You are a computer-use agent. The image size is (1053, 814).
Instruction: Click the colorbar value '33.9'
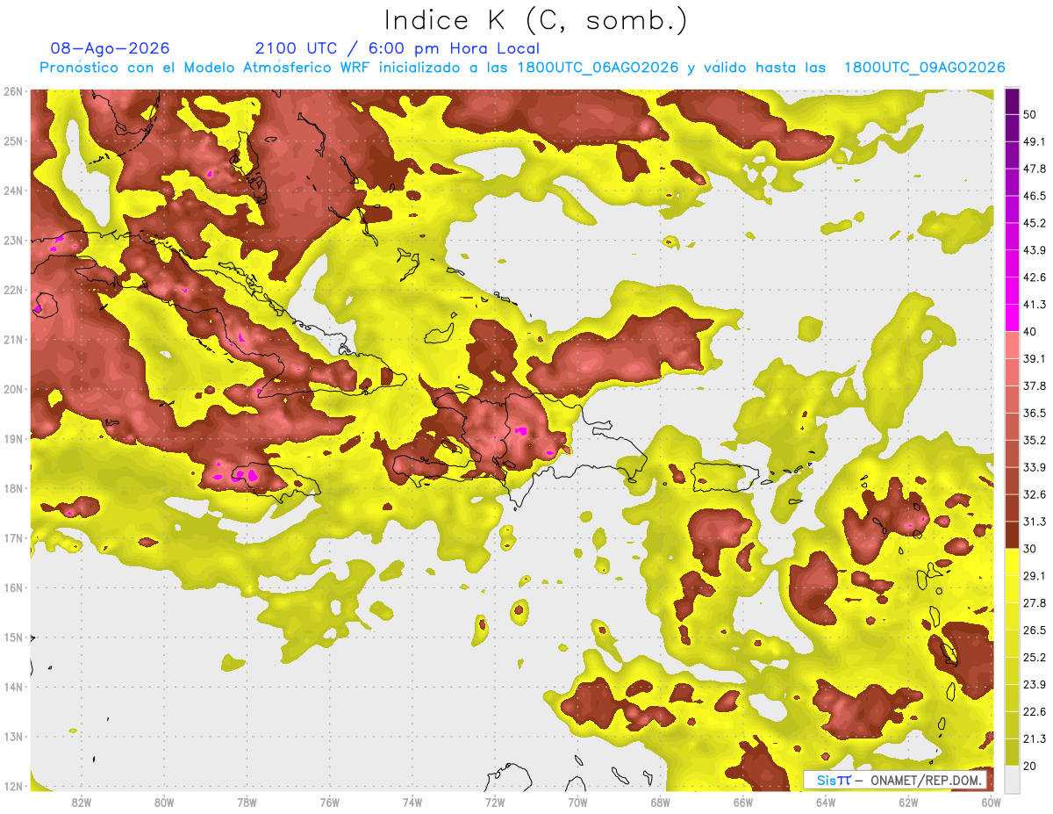point(1035,467)
